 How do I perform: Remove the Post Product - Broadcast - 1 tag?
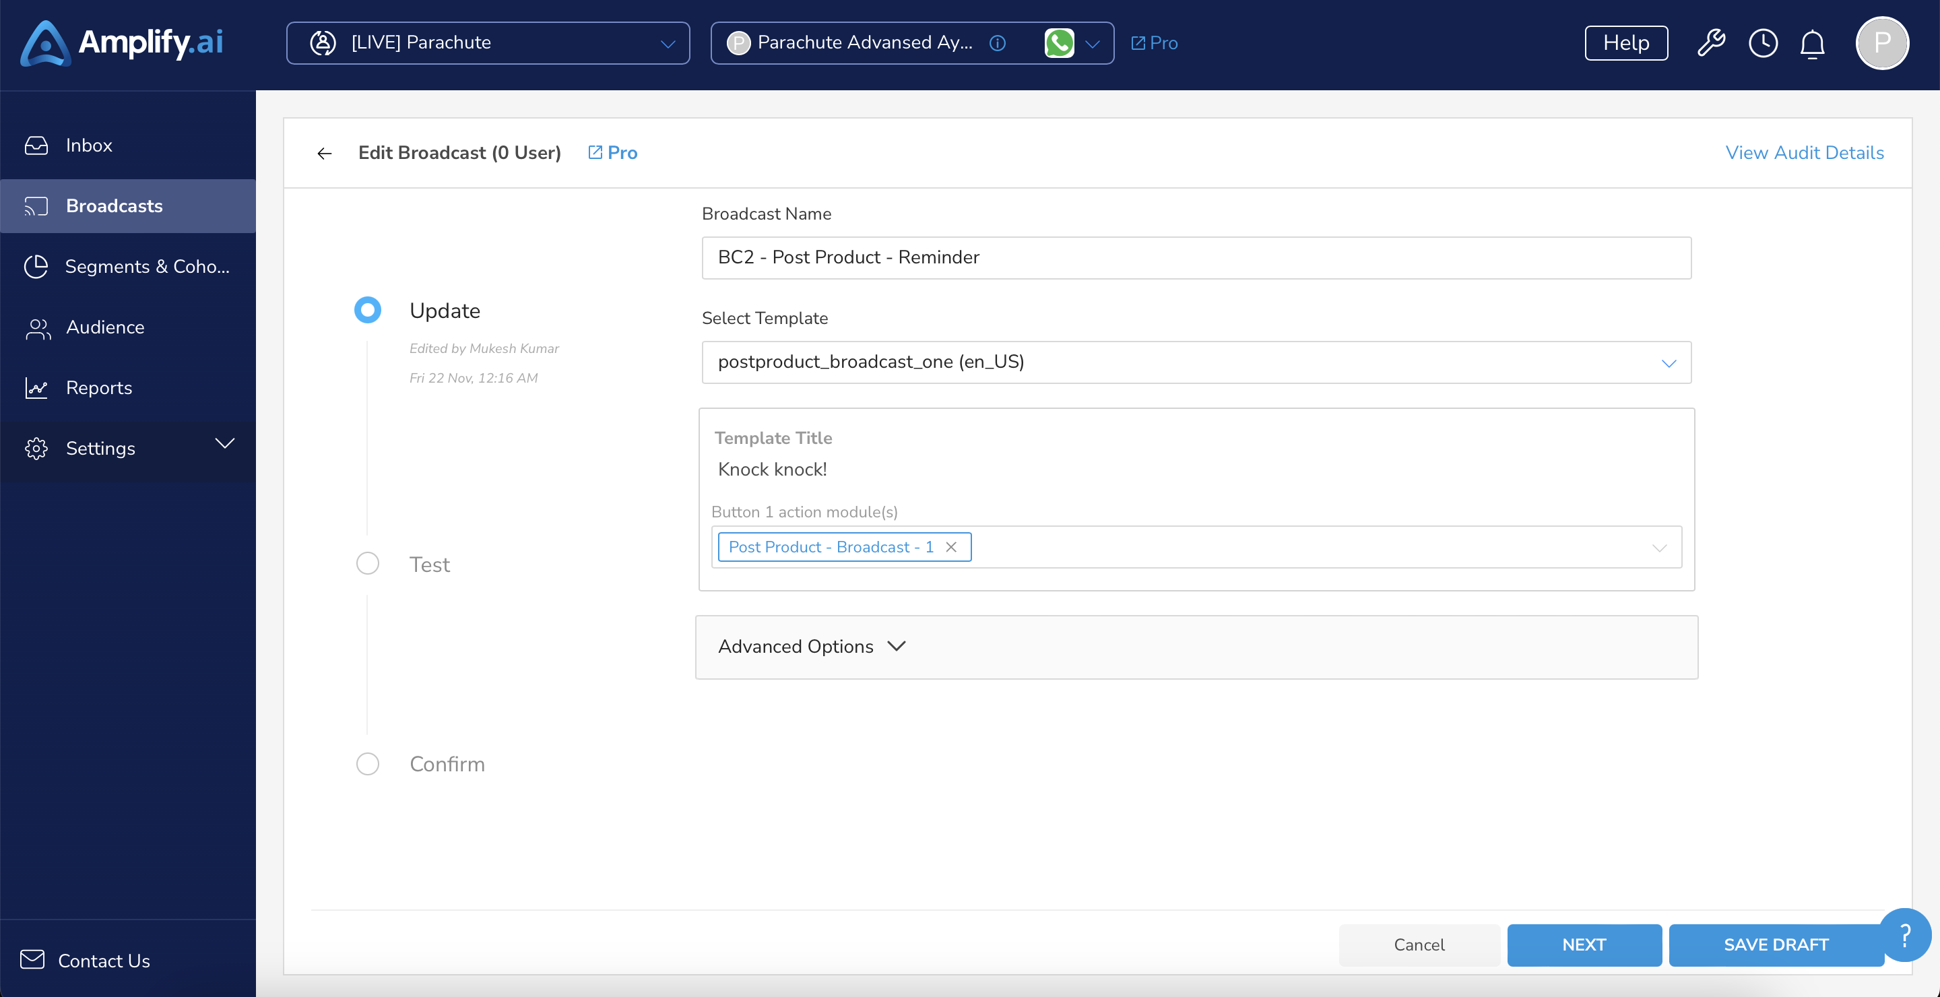[x=951, y=548]
